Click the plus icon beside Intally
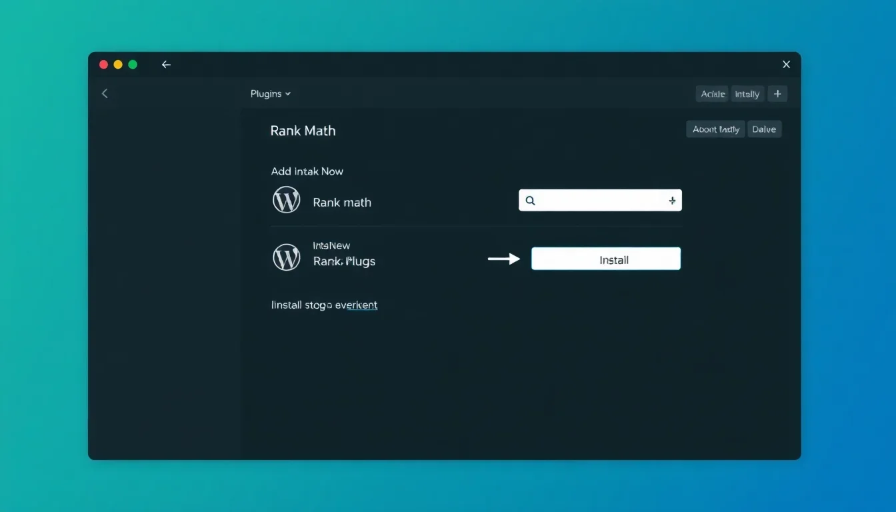 pyautogui.click(x=777, y=94)
